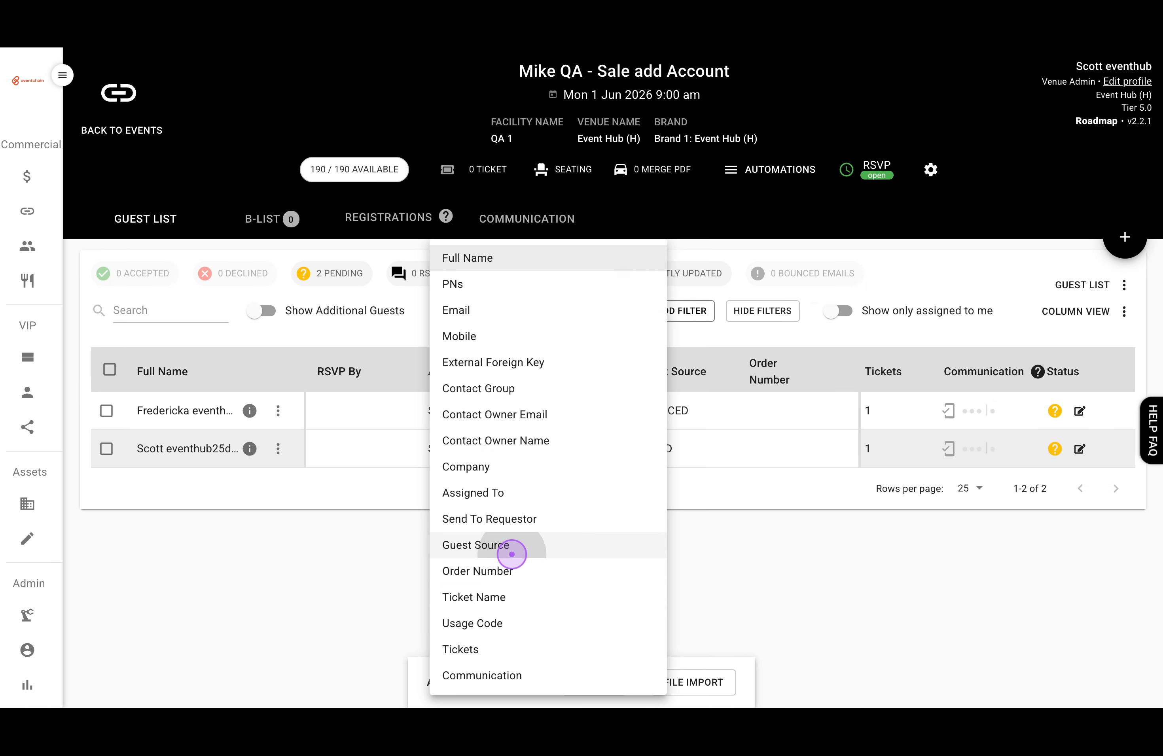The height and width of the screenshot is (756, 1163).
Task: Click the black plus add button
Action: click(1125, 237)
